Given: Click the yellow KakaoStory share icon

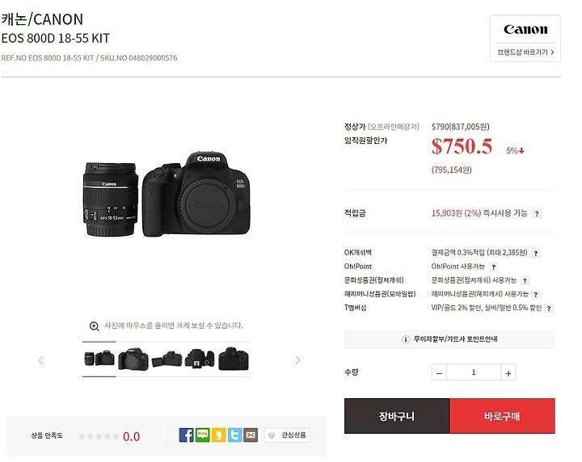Looking at the screenshot, I should (218, 435).
